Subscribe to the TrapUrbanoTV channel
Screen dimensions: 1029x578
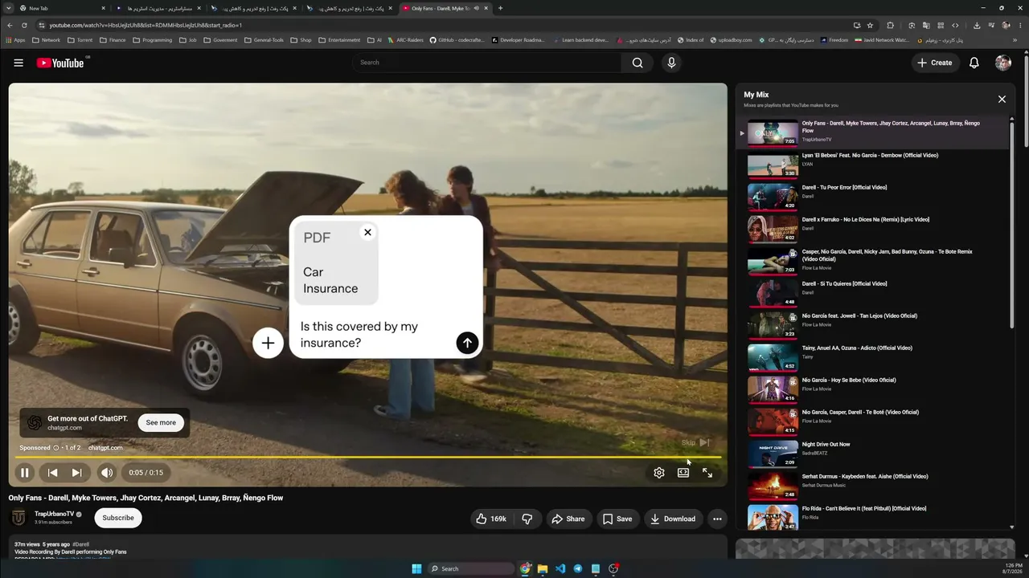[118, 518]
